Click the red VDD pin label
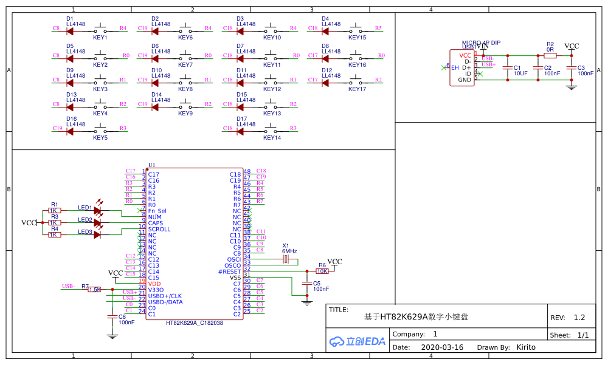The image size is (608, 365). pyautogui.click(x=154, y=284)
